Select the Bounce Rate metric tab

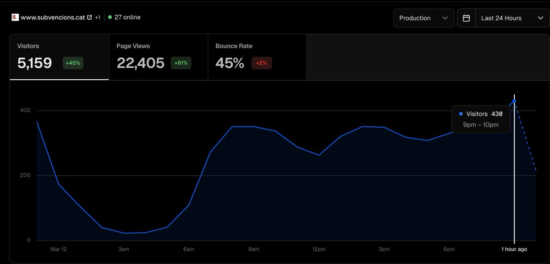(x=257, y=57)
